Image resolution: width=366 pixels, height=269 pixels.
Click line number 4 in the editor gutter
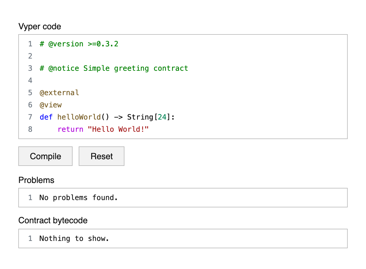coord(30,81)
